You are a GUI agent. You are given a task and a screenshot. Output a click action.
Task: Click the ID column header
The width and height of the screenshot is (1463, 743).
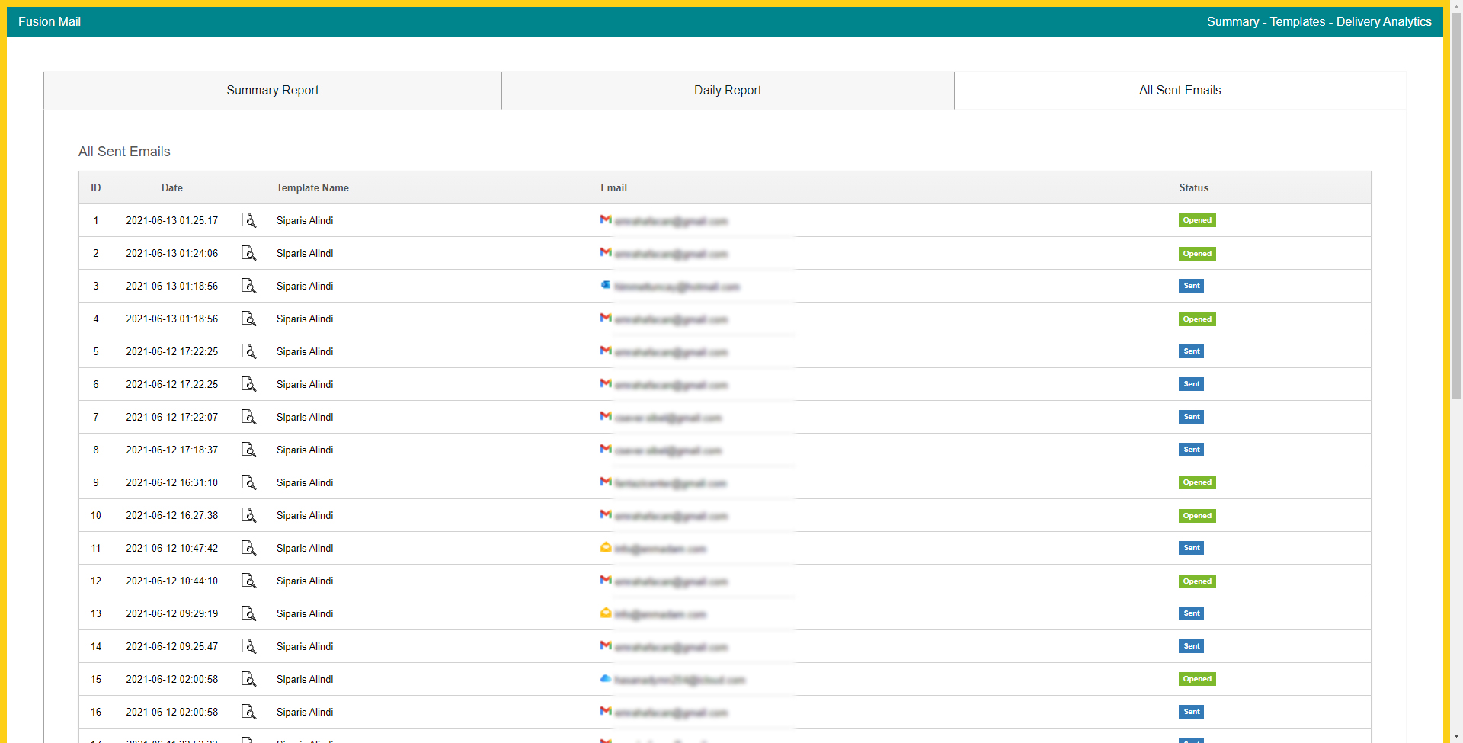coord(96,187)
